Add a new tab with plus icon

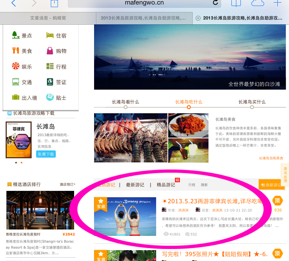coord(277,3)
